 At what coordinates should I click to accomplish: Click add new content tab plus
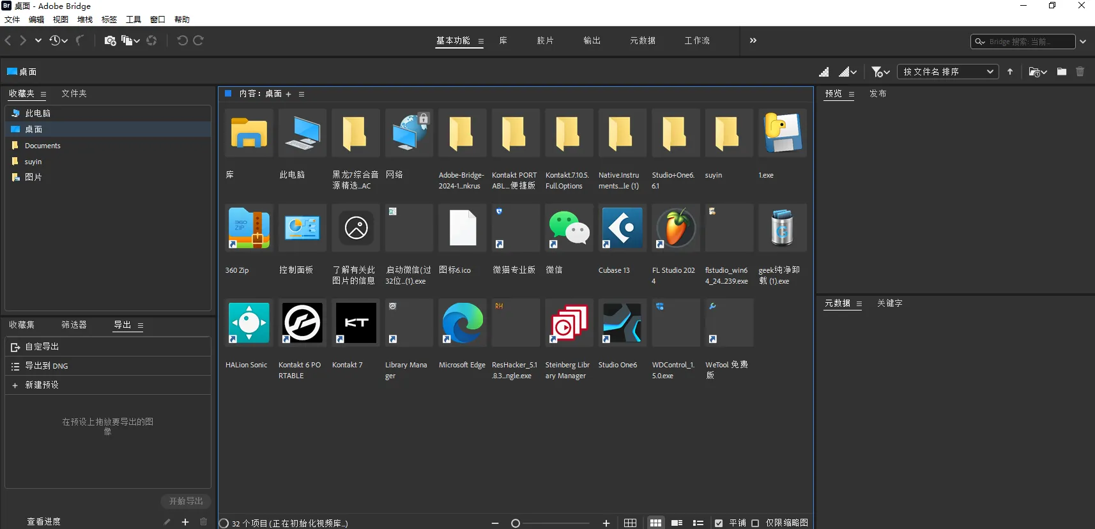point(288,94)
